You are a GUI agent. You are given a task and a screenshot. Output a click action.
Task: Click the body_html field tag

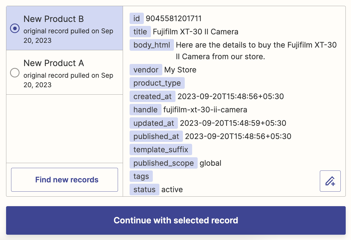(x=151, y=45)
